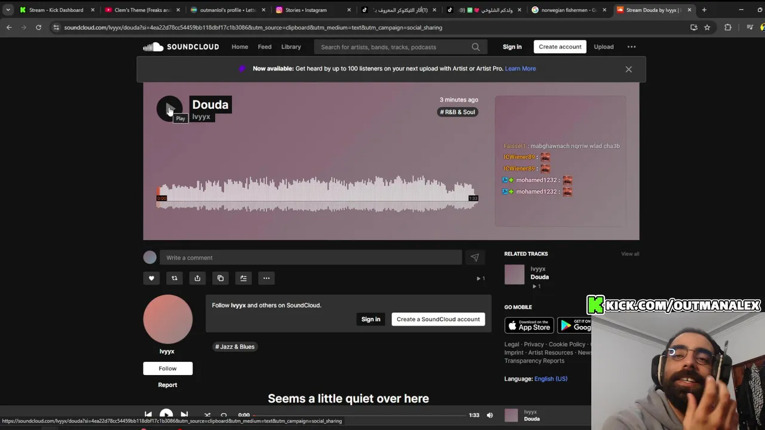The image size is (765, 430).
Task: Mute volume in the bottom player
Action: (x=489, y=415)
